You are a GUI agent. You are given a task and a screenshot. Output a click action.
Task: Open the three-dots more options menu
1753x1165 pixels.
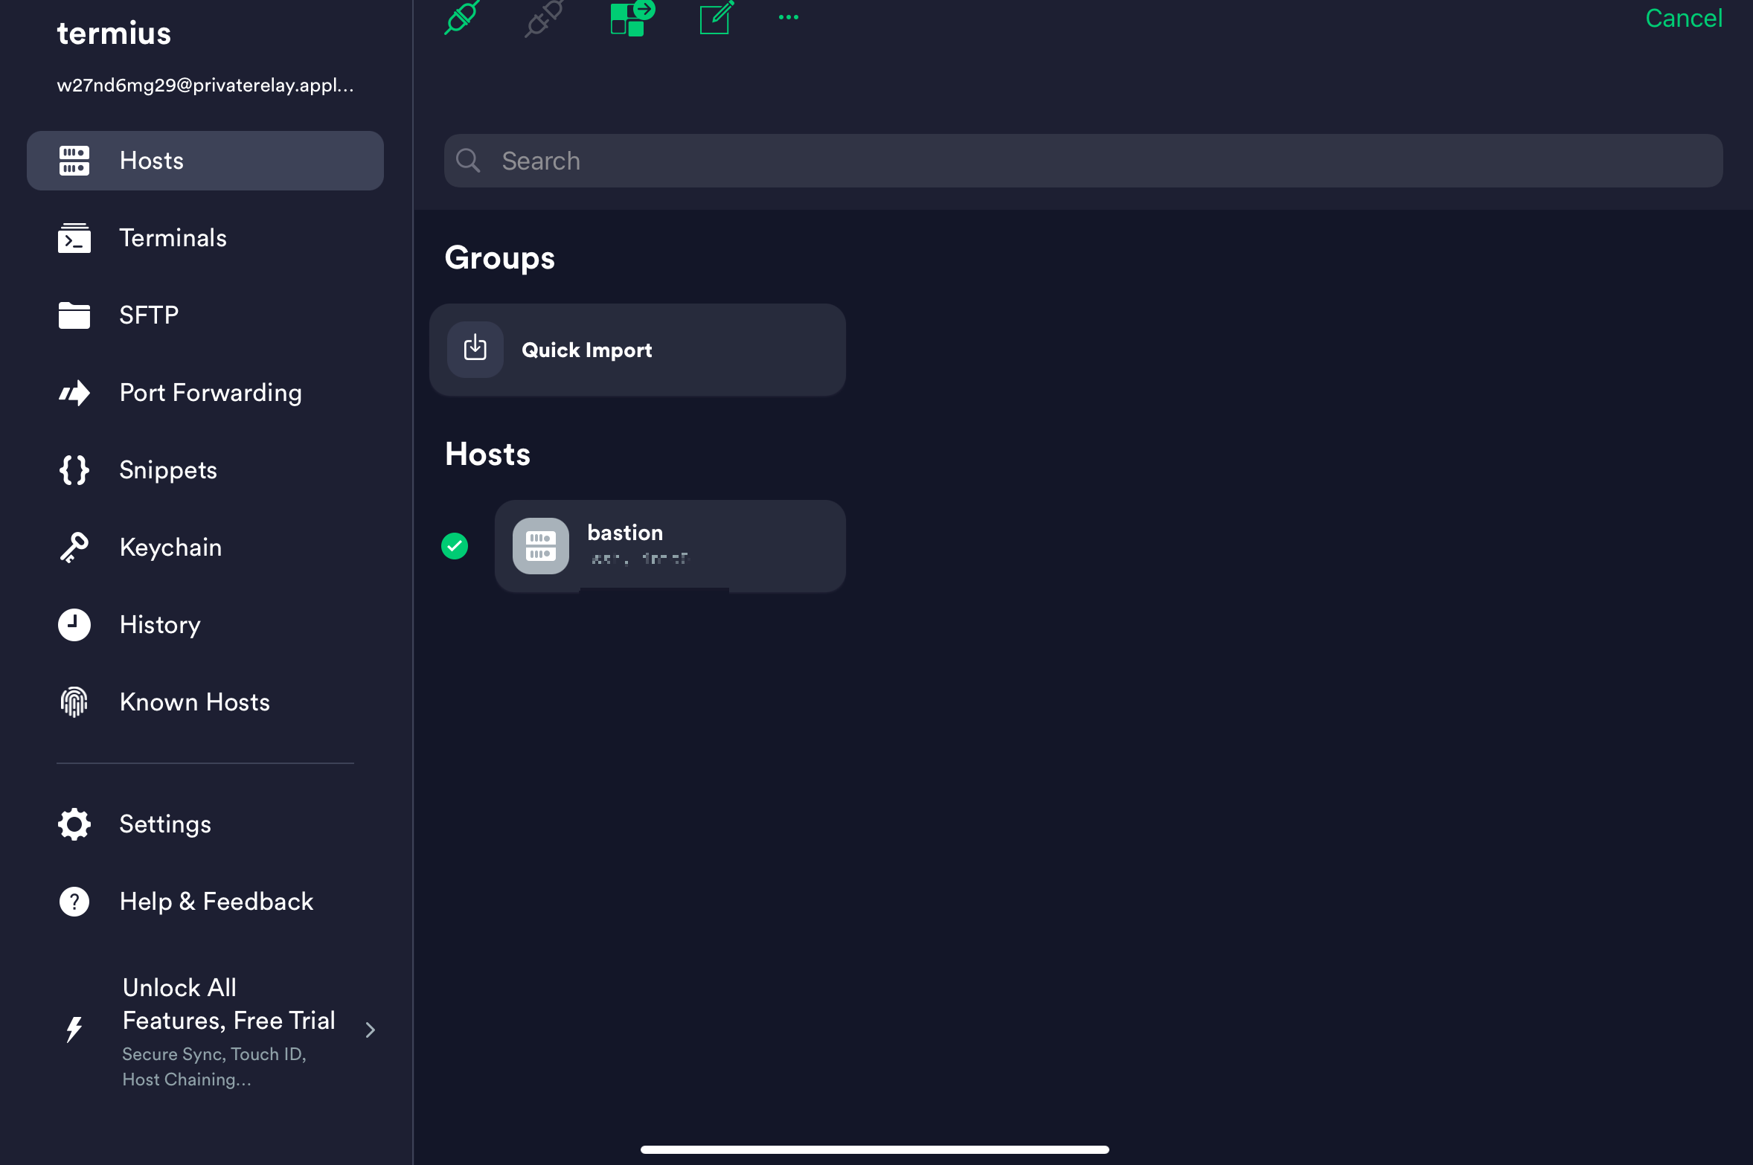tap(789, 17)
